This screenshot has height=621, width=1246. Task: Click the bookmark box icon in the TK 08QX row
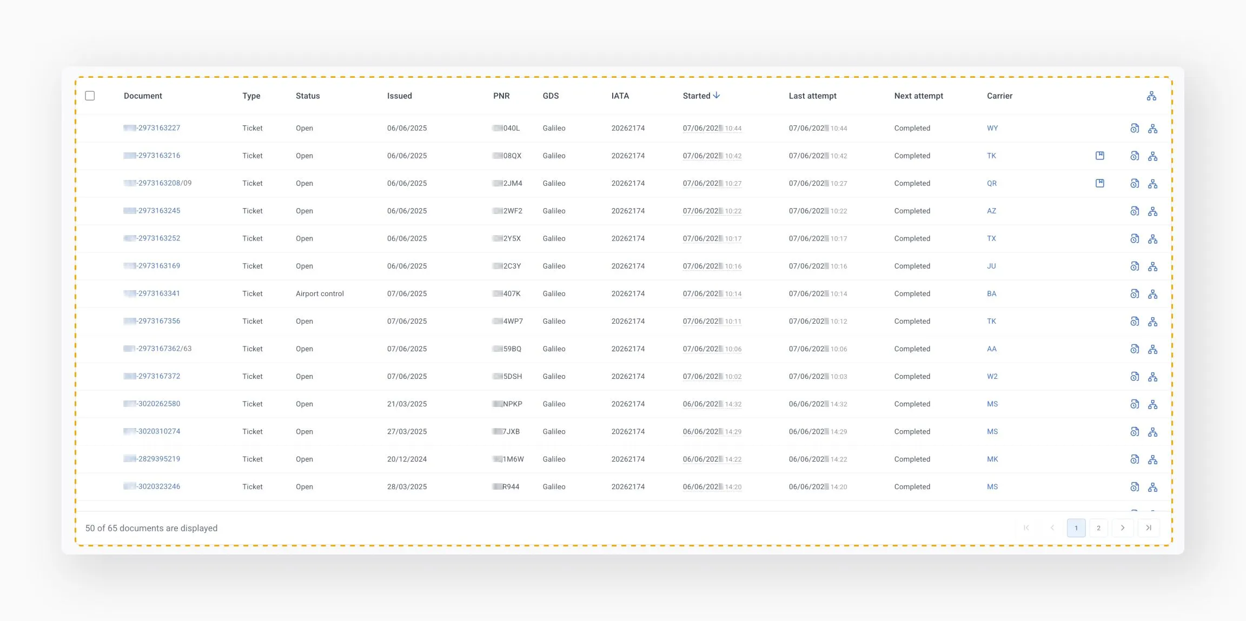1099,156
